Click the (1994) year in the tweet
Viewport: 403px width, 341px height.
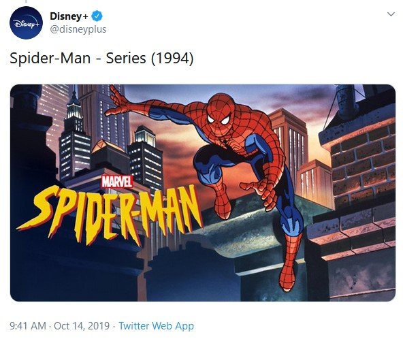click(x=172, y=59)
